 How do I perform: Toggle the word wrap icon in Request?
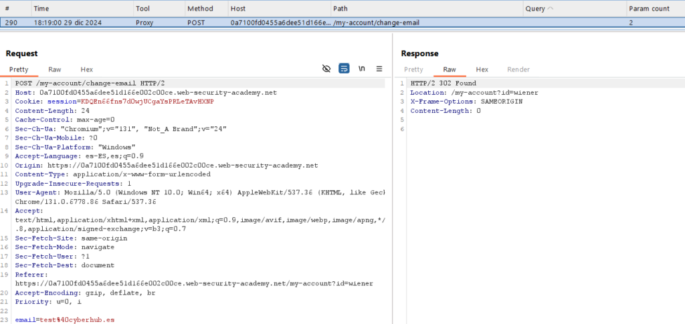tap(344, 68)
